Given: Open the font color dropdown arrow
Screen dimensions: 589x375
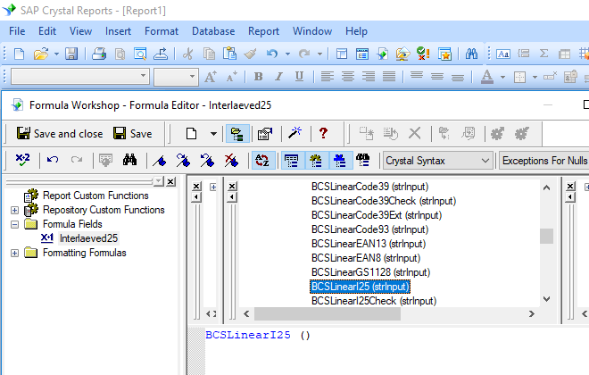Looking at the screenshot, I should (x=502, y=77).
